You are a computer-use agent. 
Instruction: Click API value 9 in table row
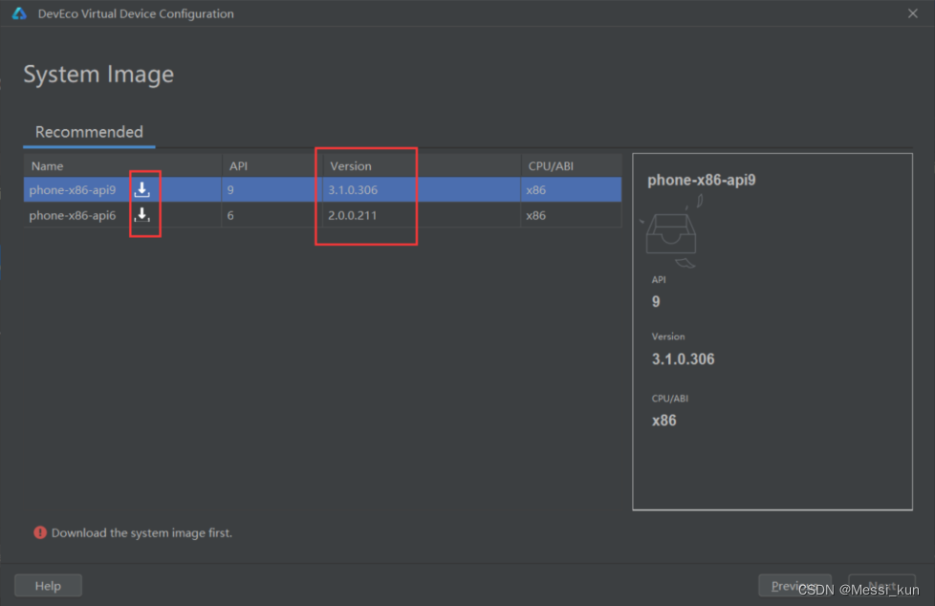pyautogui.click(x=230, y=189)
